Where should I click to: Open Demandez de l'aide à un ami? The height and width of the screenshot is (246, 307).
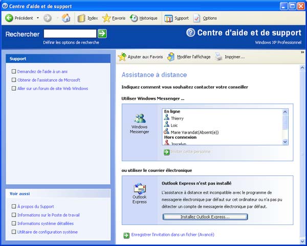click(x=42, y=72)
